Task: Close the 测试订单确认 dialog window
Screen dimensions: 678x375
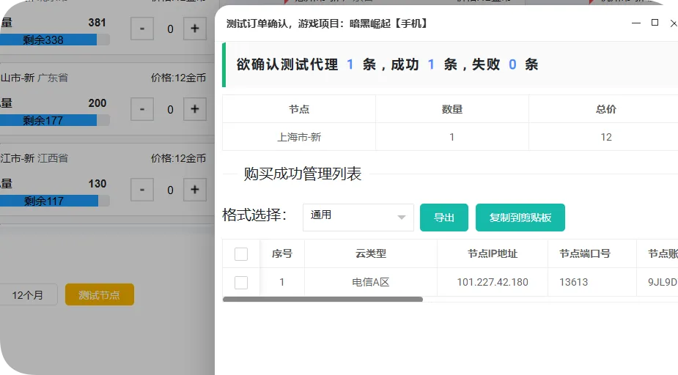Action: click(674, 23)
